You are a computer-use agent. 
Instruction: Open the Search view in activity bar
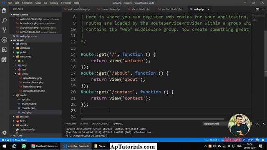(4, 20)
